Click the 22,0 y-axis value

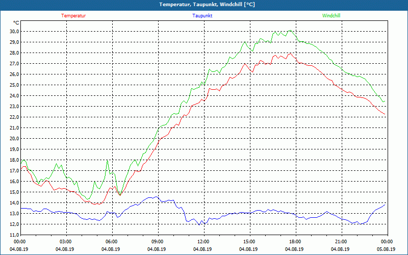coord(15,117)
